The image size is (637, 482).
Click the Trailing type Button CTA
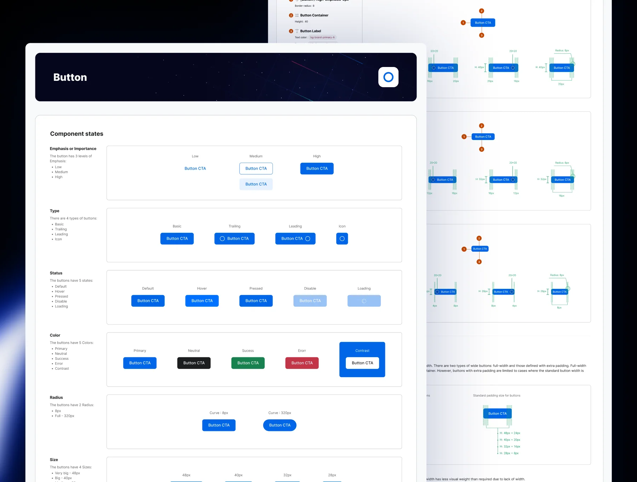(x=234, y=239)
